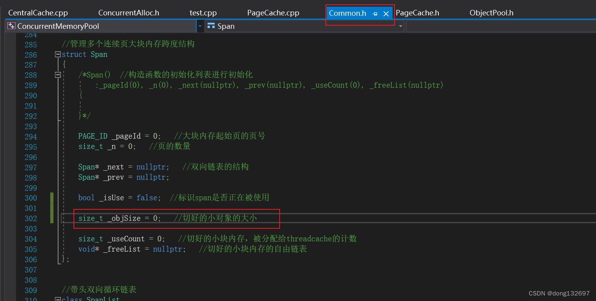Pin the Common.h tab

tap(375, 14)
